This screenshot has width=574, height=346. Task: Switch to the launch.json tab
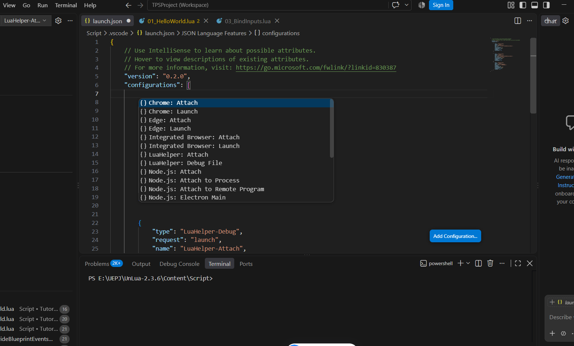(107, 21)
